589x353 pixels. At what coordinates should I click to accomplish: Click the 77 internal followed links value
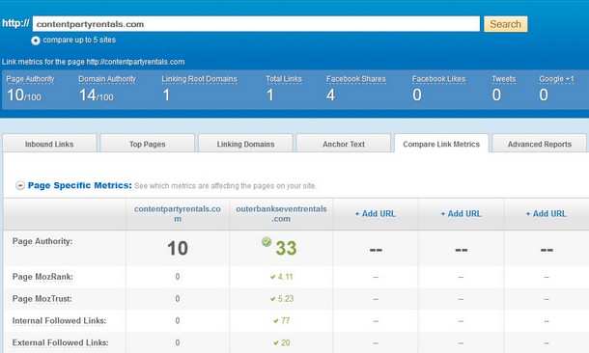(x=286, y=321)
